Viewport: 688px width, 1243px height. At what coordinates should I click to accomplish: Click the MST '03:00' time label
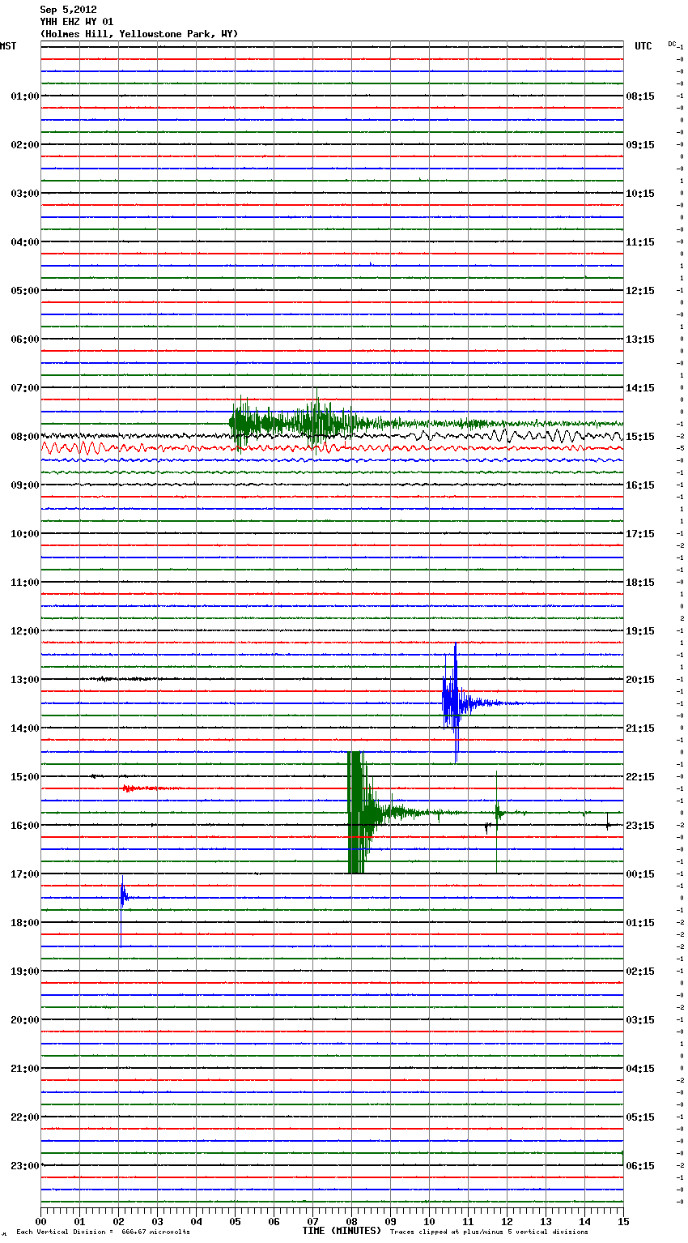point(25,194)
